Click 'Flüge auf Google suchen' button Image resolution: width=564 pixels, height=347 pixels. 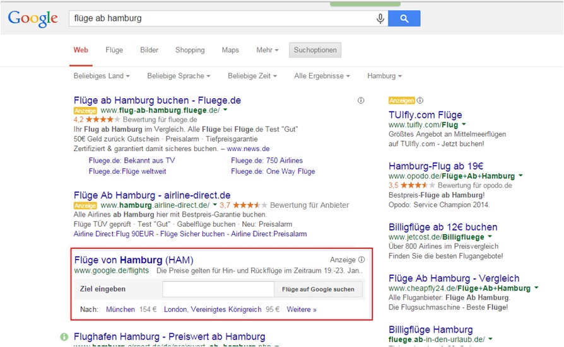(318, 289)
